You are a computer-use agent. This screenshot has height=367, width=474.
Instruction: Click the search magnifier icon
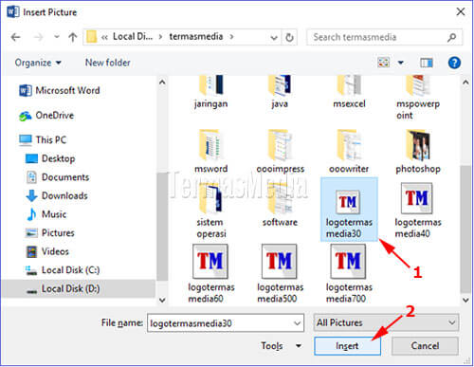point(452,37)
